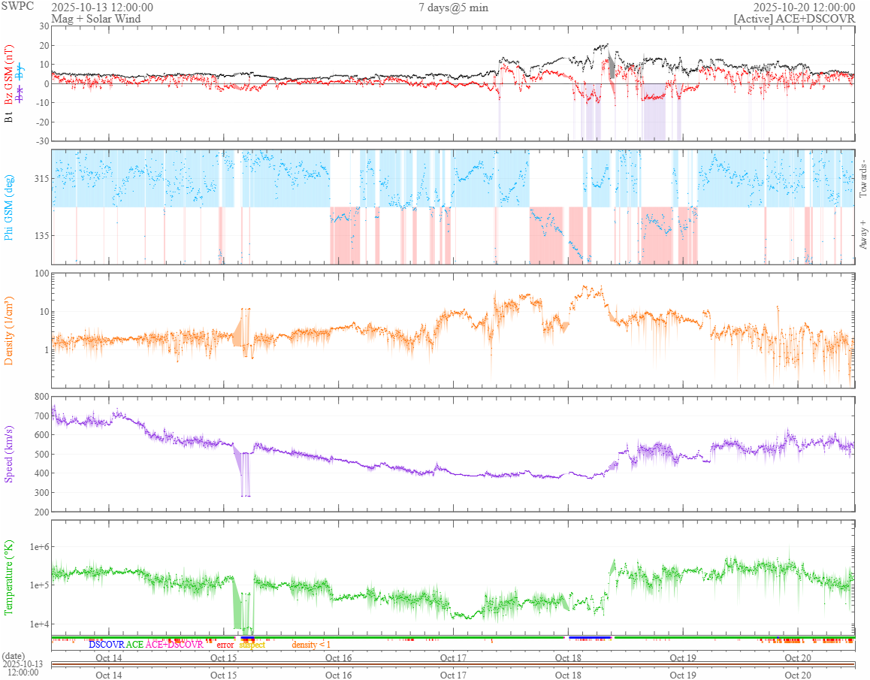Screen dimensions: 870x680
Task: Click the -30 tick on the Bz axis
Action: tap(44, 141)
